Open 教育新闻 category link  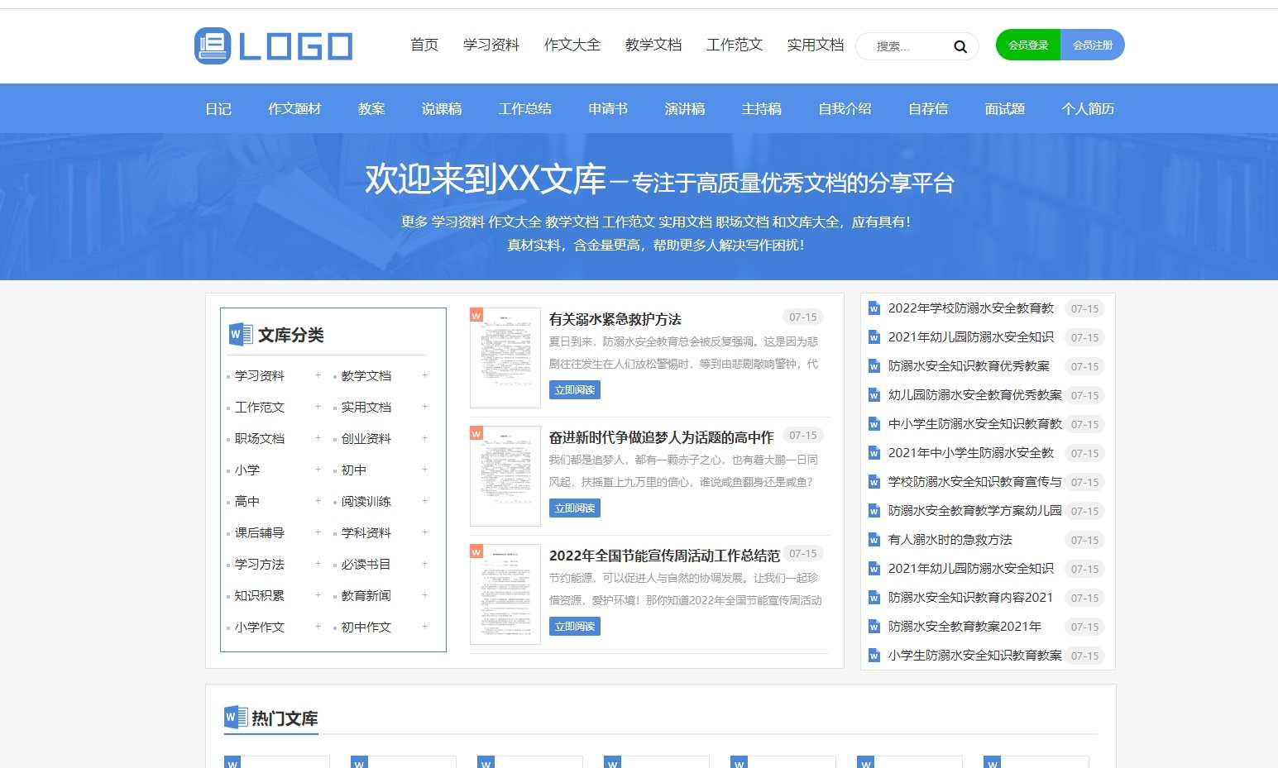coord(366,595)
